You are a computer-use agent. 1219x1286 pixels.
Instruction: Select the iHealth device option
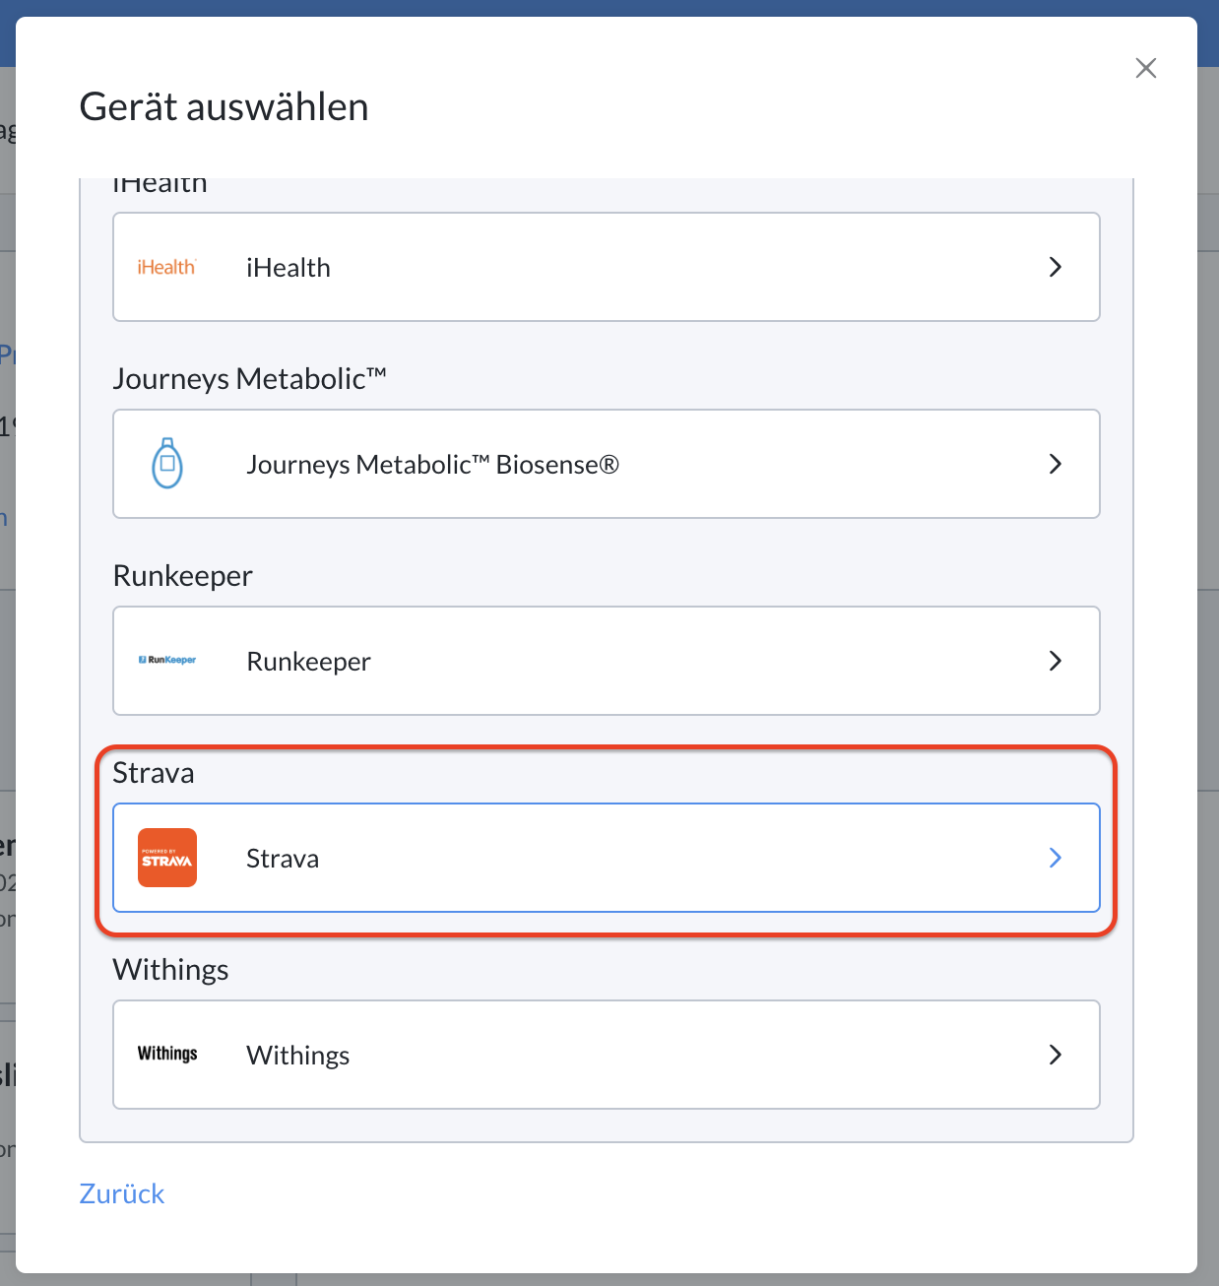click(607, 267)
